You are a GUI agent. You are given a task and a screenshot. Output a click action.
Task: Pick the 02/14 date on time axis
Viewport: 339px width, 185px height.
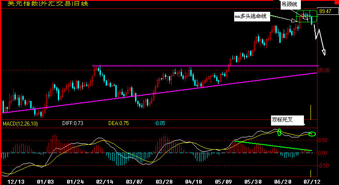(105, 182)
